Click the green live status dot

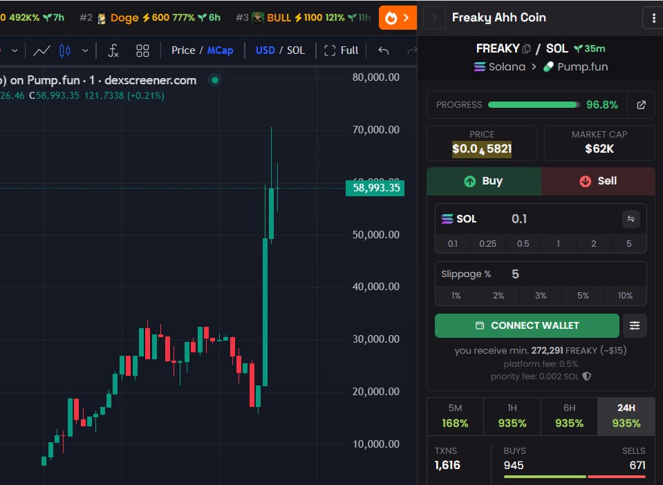coord(215,80)
